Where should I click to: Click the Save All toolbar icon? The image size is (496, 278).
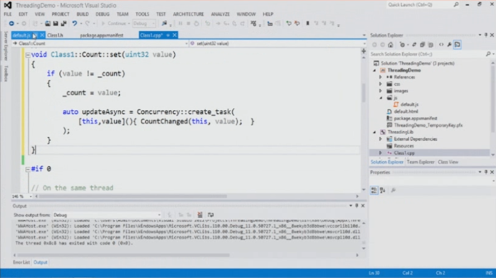(x=64, y=24)
